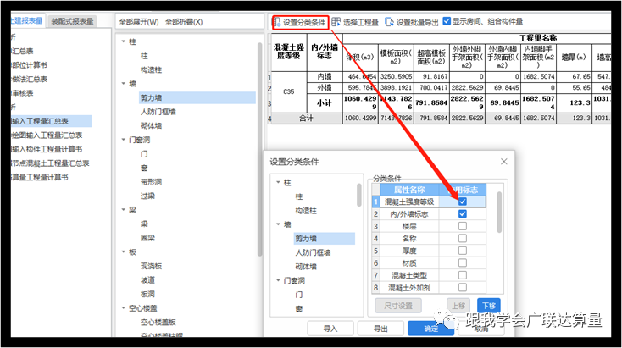Viewport: 622px width, 348px height.
Task: Click the 属性名称 column header
Action: click(409, 190)
